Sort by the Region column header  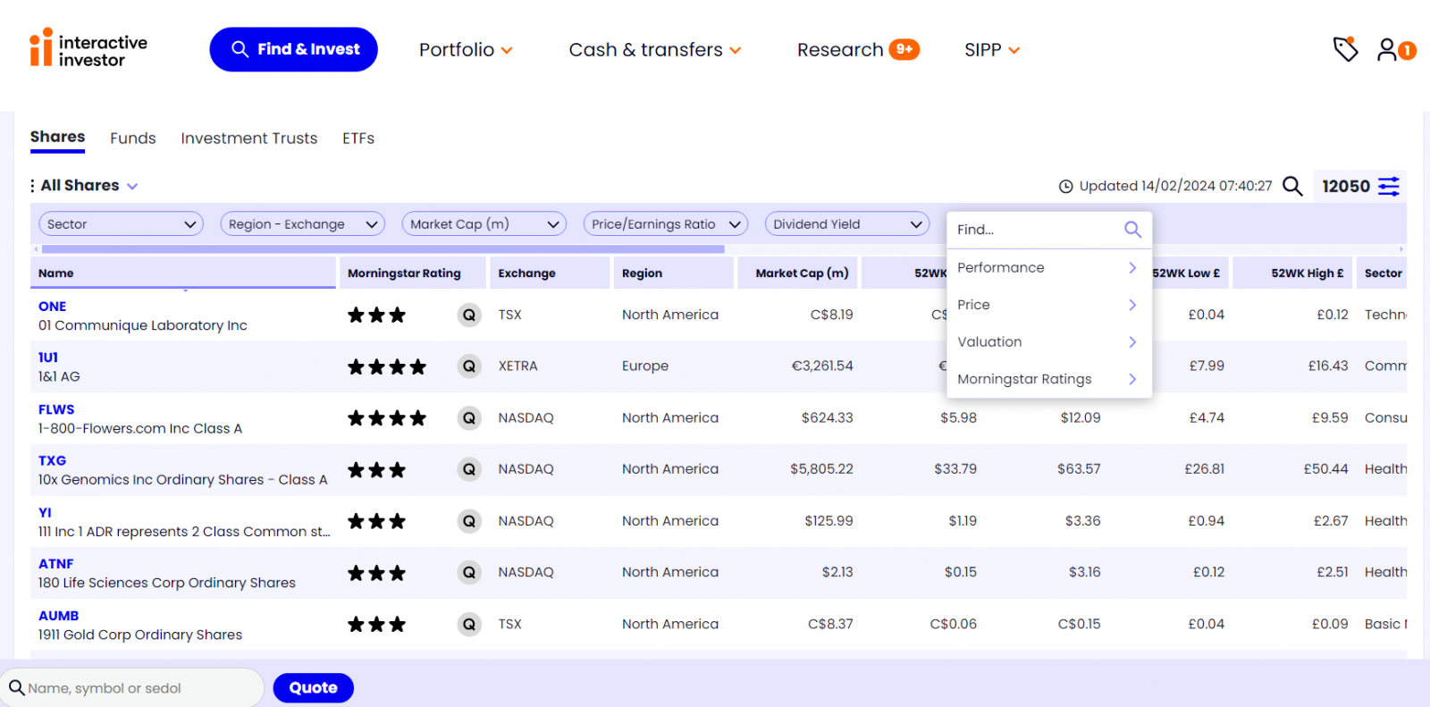pos(672,274)
